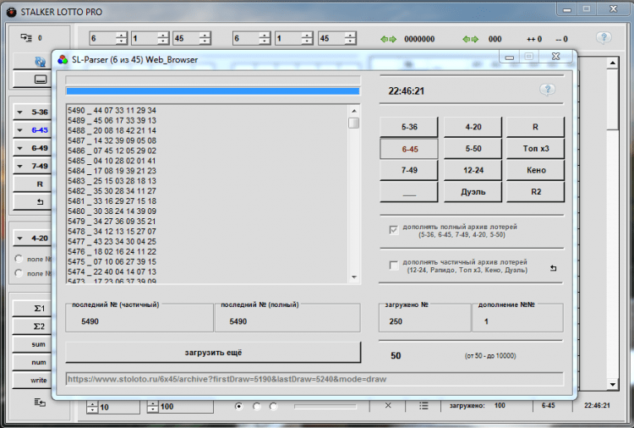Image resolution: width=634 pixels, height=428 pixels.
Task: Click the help icon in main toolbar
Action: [x=604, y=38]
